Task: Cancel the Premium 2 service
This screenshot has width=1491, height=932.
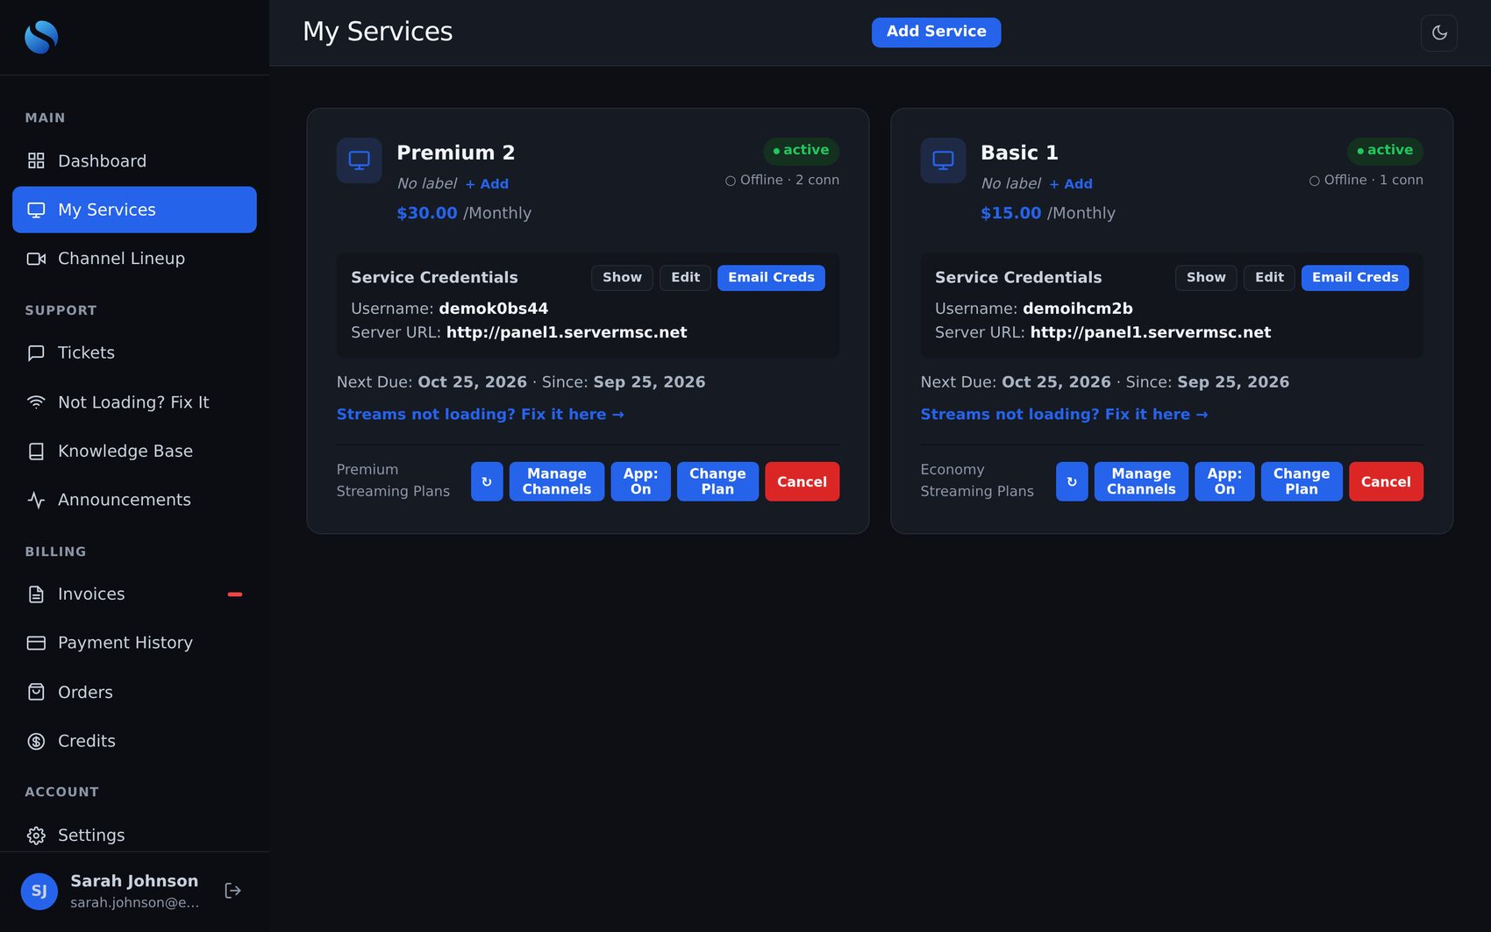Action: (x=802, y=482)
